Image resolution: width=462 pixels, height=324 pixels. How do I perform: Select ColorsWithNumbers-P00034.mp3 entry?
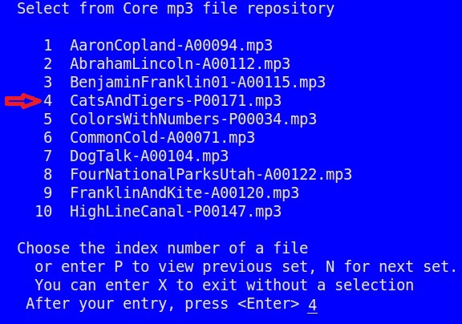(x=193, y=119)
